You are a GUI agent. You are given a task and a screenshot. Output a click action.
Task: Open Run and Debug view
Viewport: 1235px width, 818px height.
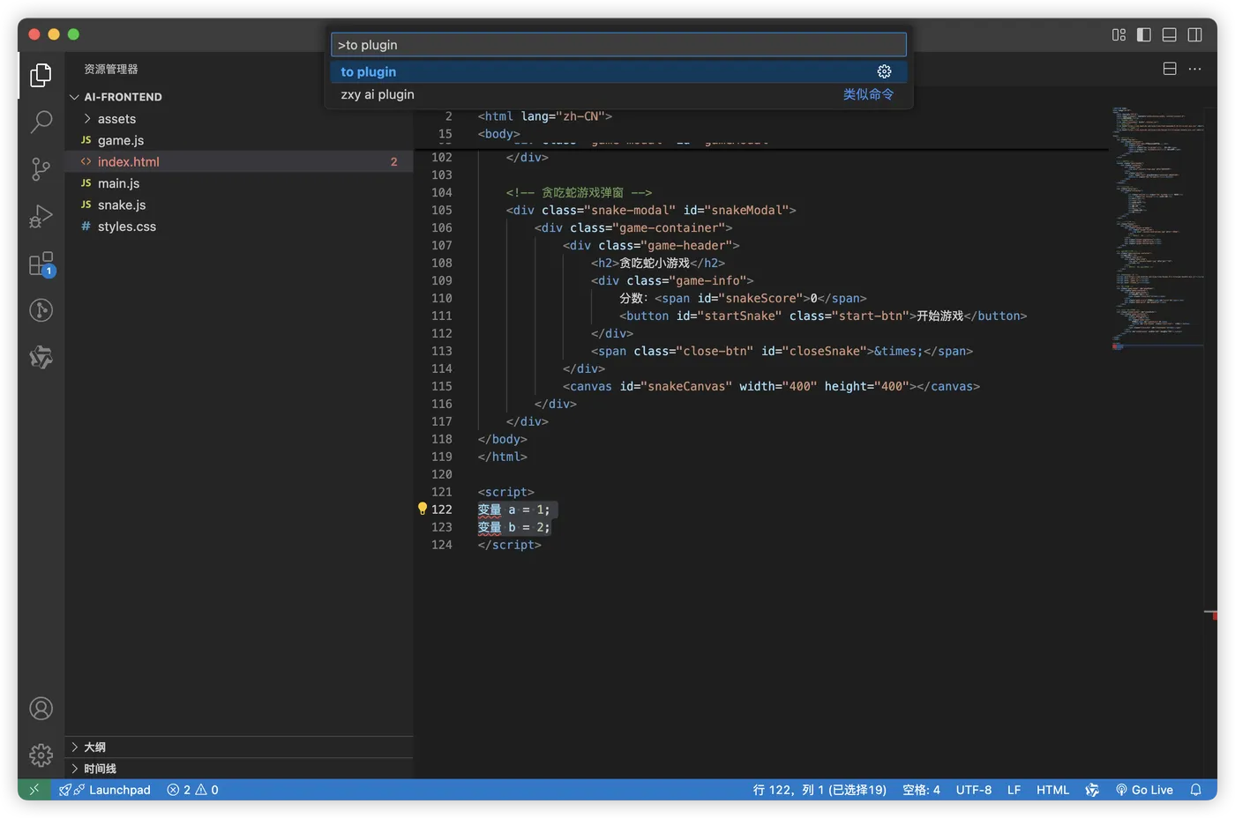pos(41,216)
